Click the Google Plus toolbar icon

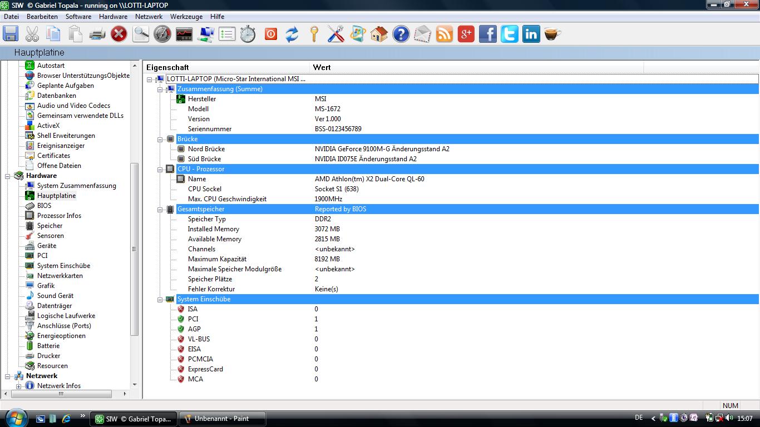466,34
